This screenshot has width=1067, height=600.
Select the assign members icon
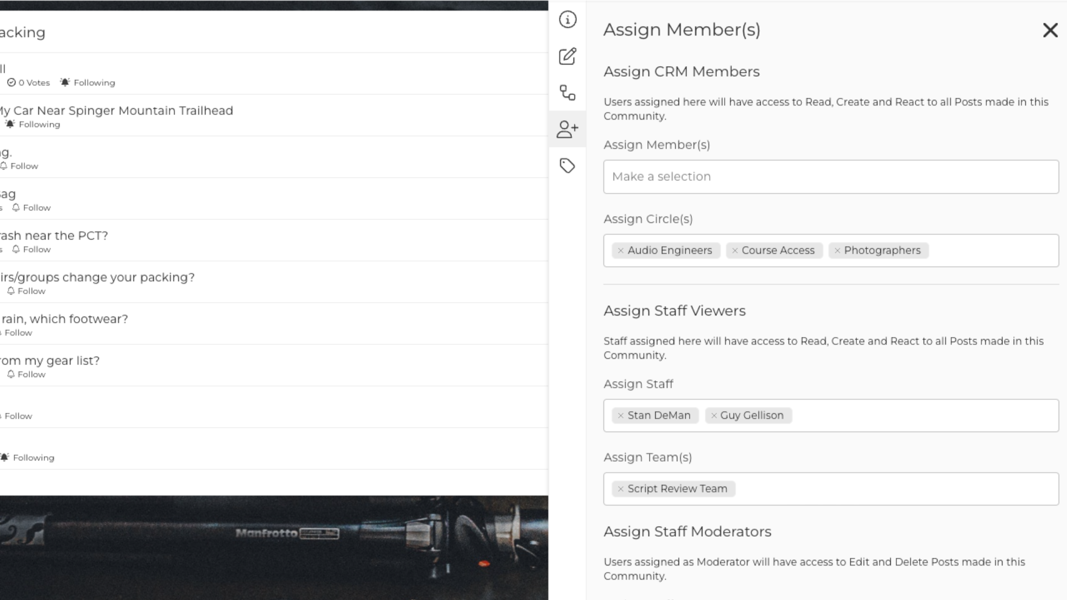point(567,129)
